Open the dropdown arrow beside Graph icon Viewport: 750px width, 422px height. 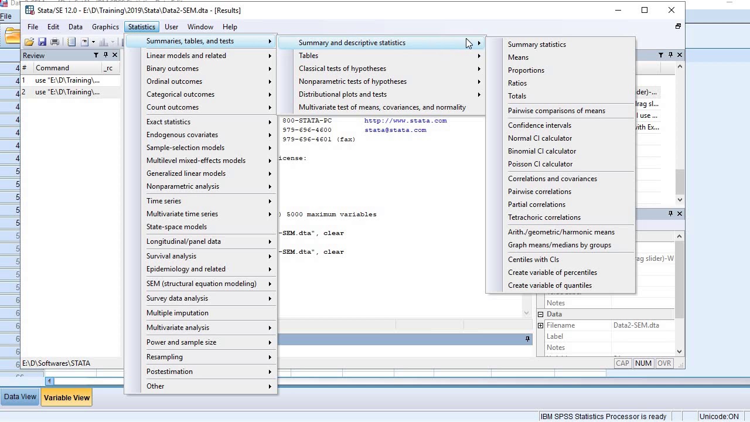112,42
